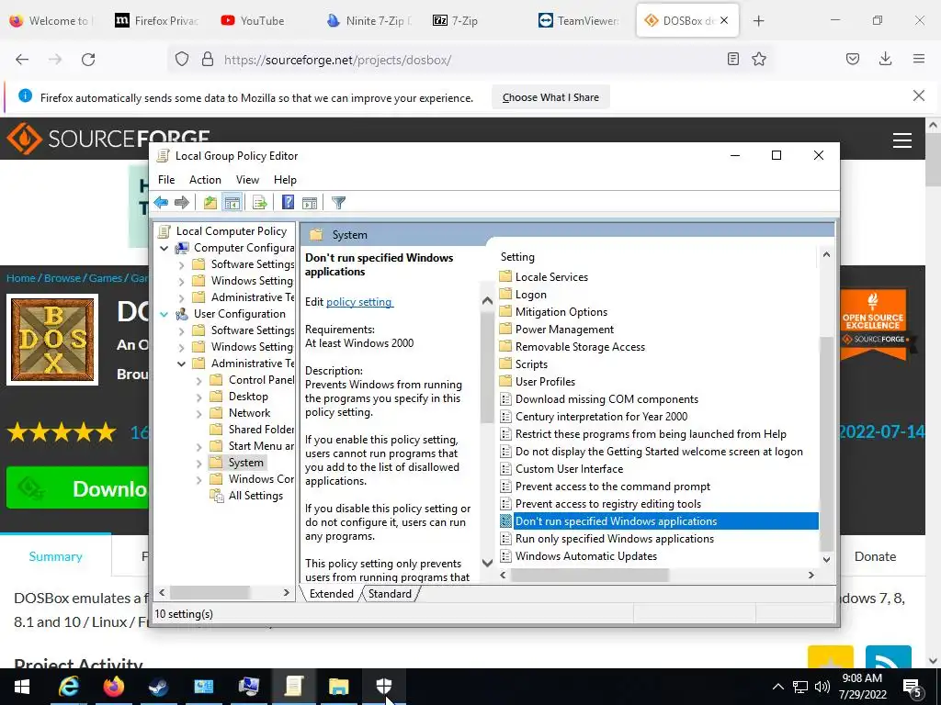The height and width of the screenshot is (705, 941).
Task: Toggle Show/Hide Console Tree toolbar icon
Action: (232, 203)
